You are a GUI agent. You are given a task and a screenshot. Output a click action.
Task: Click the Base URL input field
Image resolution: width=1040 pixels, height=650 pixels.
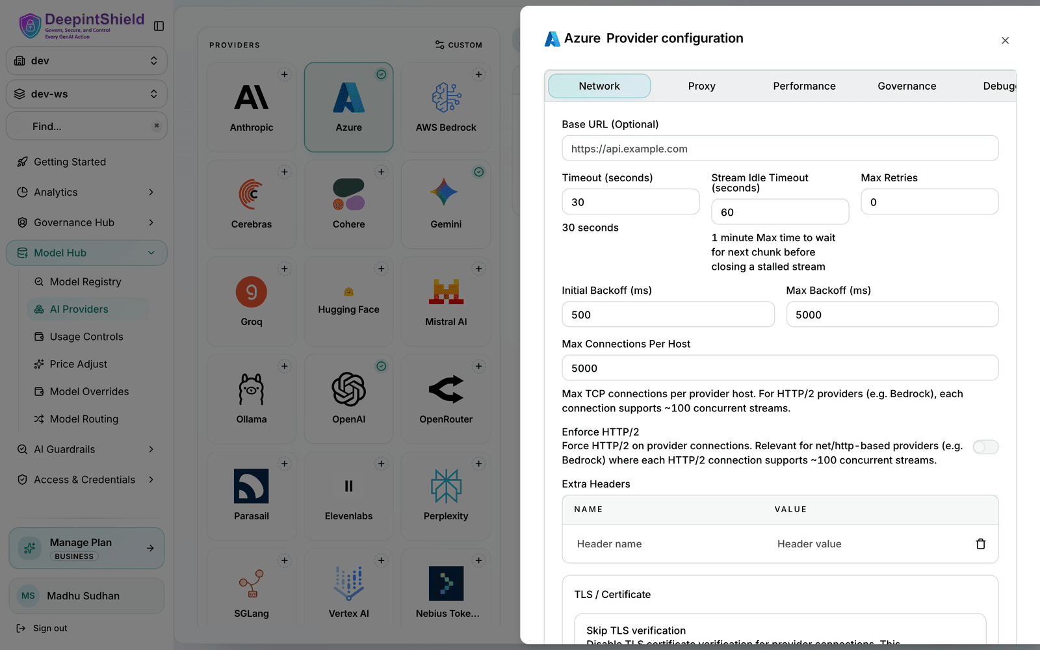pos(780,148)
